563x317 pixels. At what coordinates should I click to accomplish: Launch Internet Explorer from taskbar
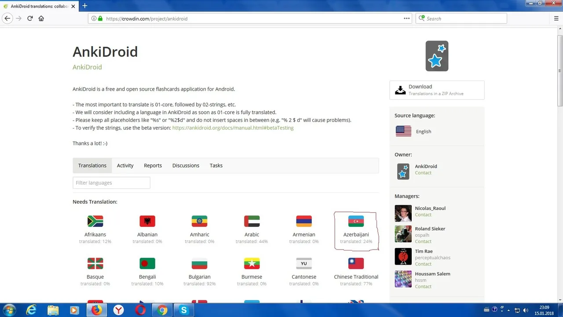(x=31, y=310)
